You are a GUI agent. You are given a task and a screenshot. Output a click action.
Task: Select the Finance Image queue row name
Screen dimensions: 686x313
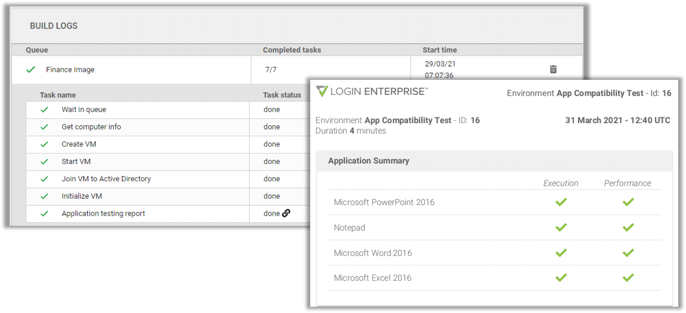pyautogui.click(x=70, y=69)
